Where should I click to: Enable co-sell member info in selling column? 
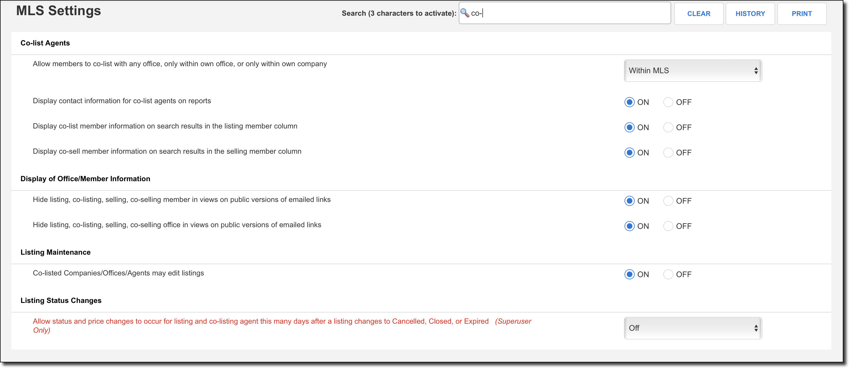pos(629,153)
